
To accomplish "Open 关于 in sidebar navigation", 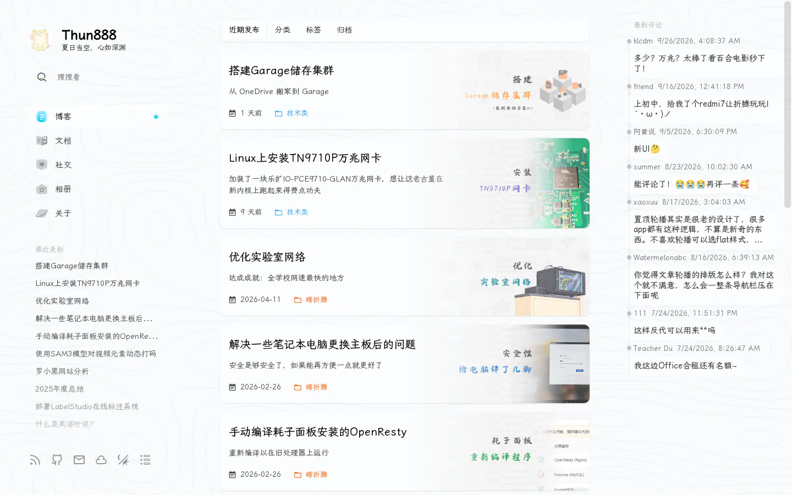I will click(x=97, y=213).
